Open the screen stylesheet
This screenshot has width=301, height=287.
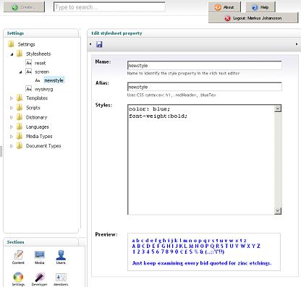click(42, 72)
